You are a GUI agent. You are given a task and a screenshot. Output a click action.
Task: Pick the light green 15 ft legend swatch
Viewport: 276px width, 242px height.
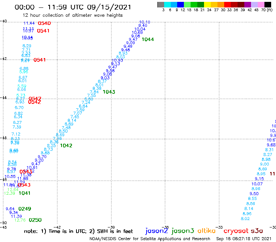coord(187,4)
